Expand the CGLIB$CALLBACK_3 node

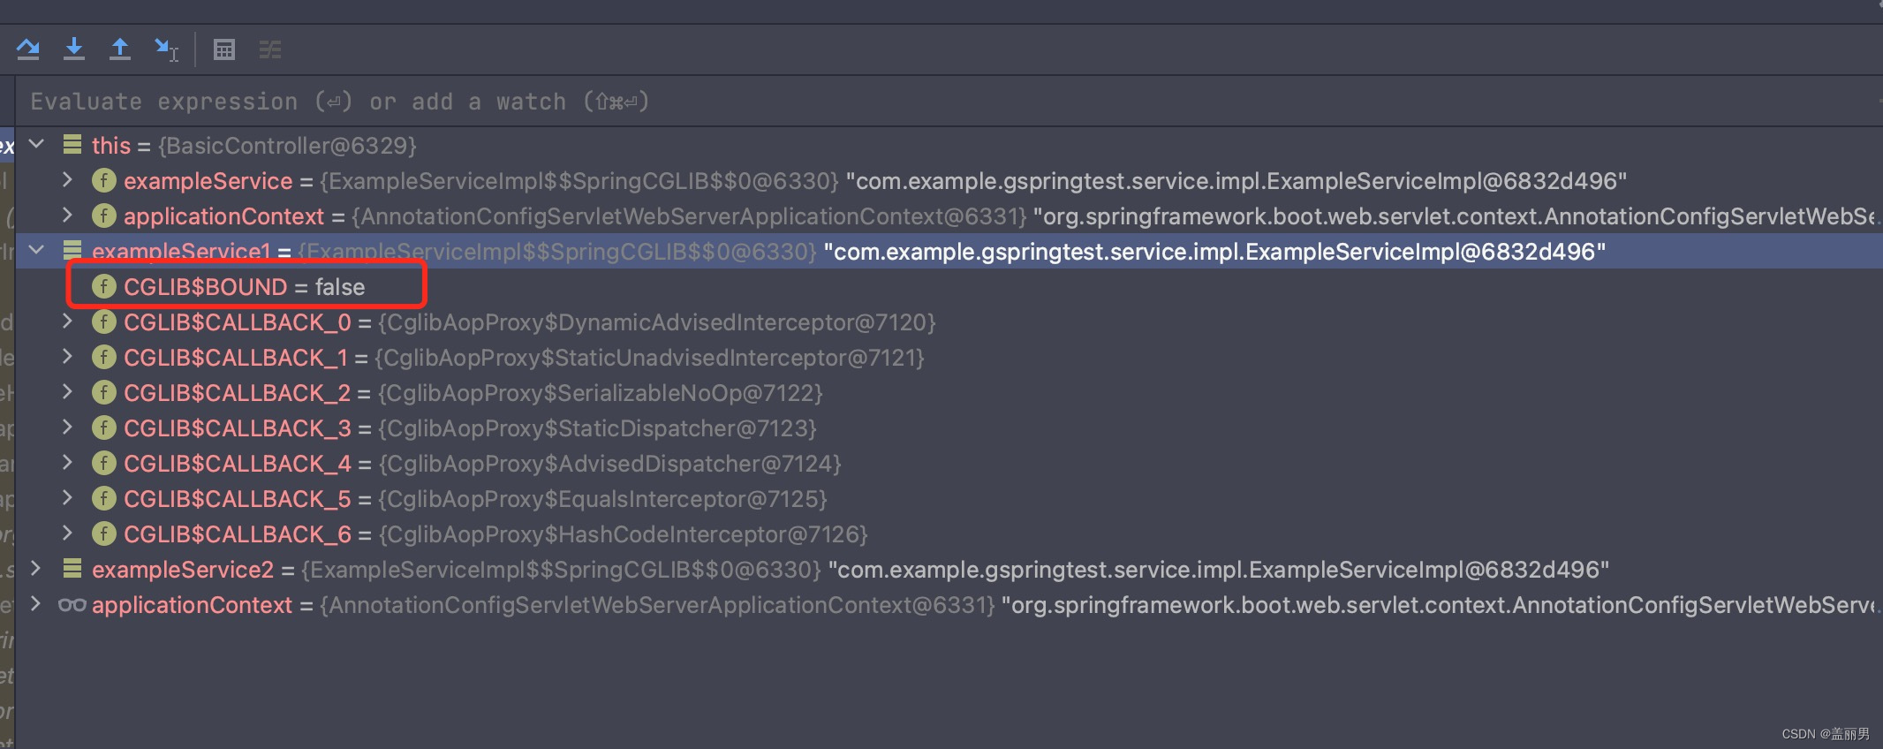(x=67, y=427)
